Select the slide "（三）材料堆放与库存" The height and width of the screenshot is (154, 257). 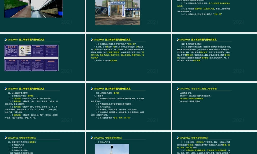[128, 106]
